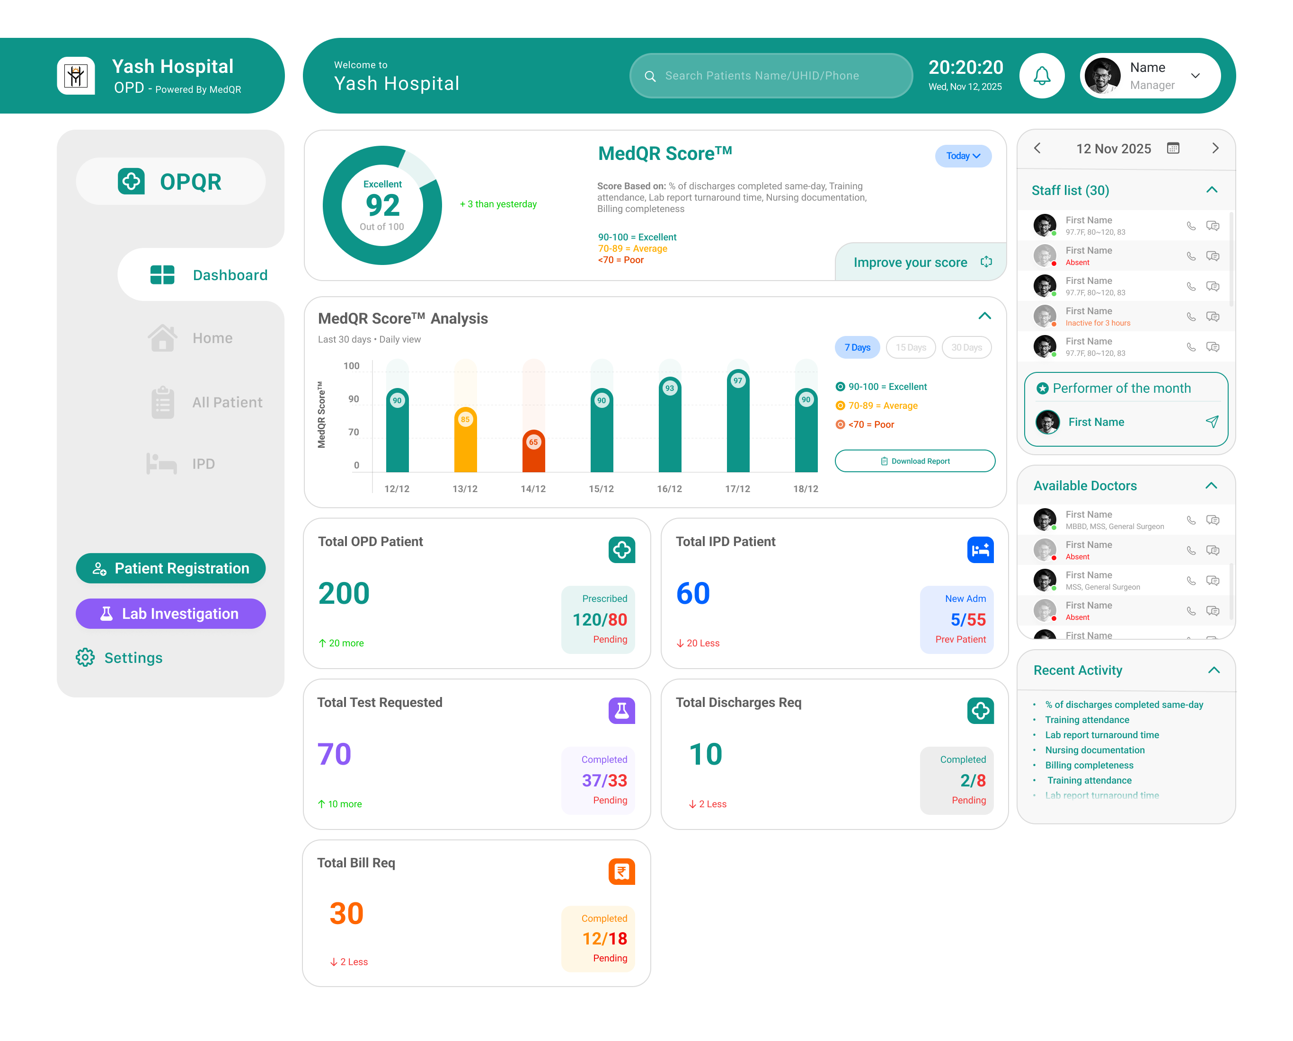1293x1041 pixels.
Task: Click the Total Test Requested flask icon
Action: (x=621, y=711)
